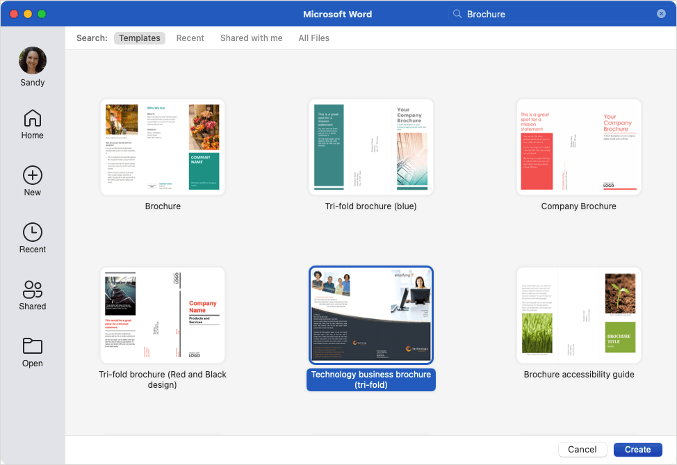Switch to the Recent search filter
This screenshot has width=677, height=465.
click(190, 38)
